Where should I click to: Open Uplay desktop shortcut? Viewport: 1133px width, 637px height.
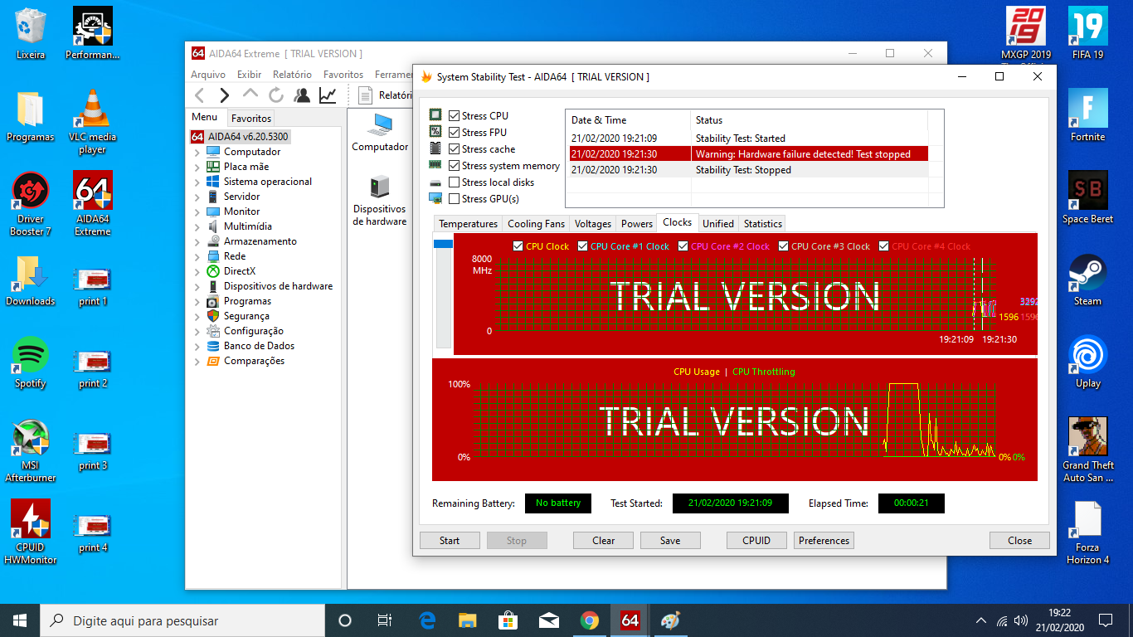point(1087,362)
